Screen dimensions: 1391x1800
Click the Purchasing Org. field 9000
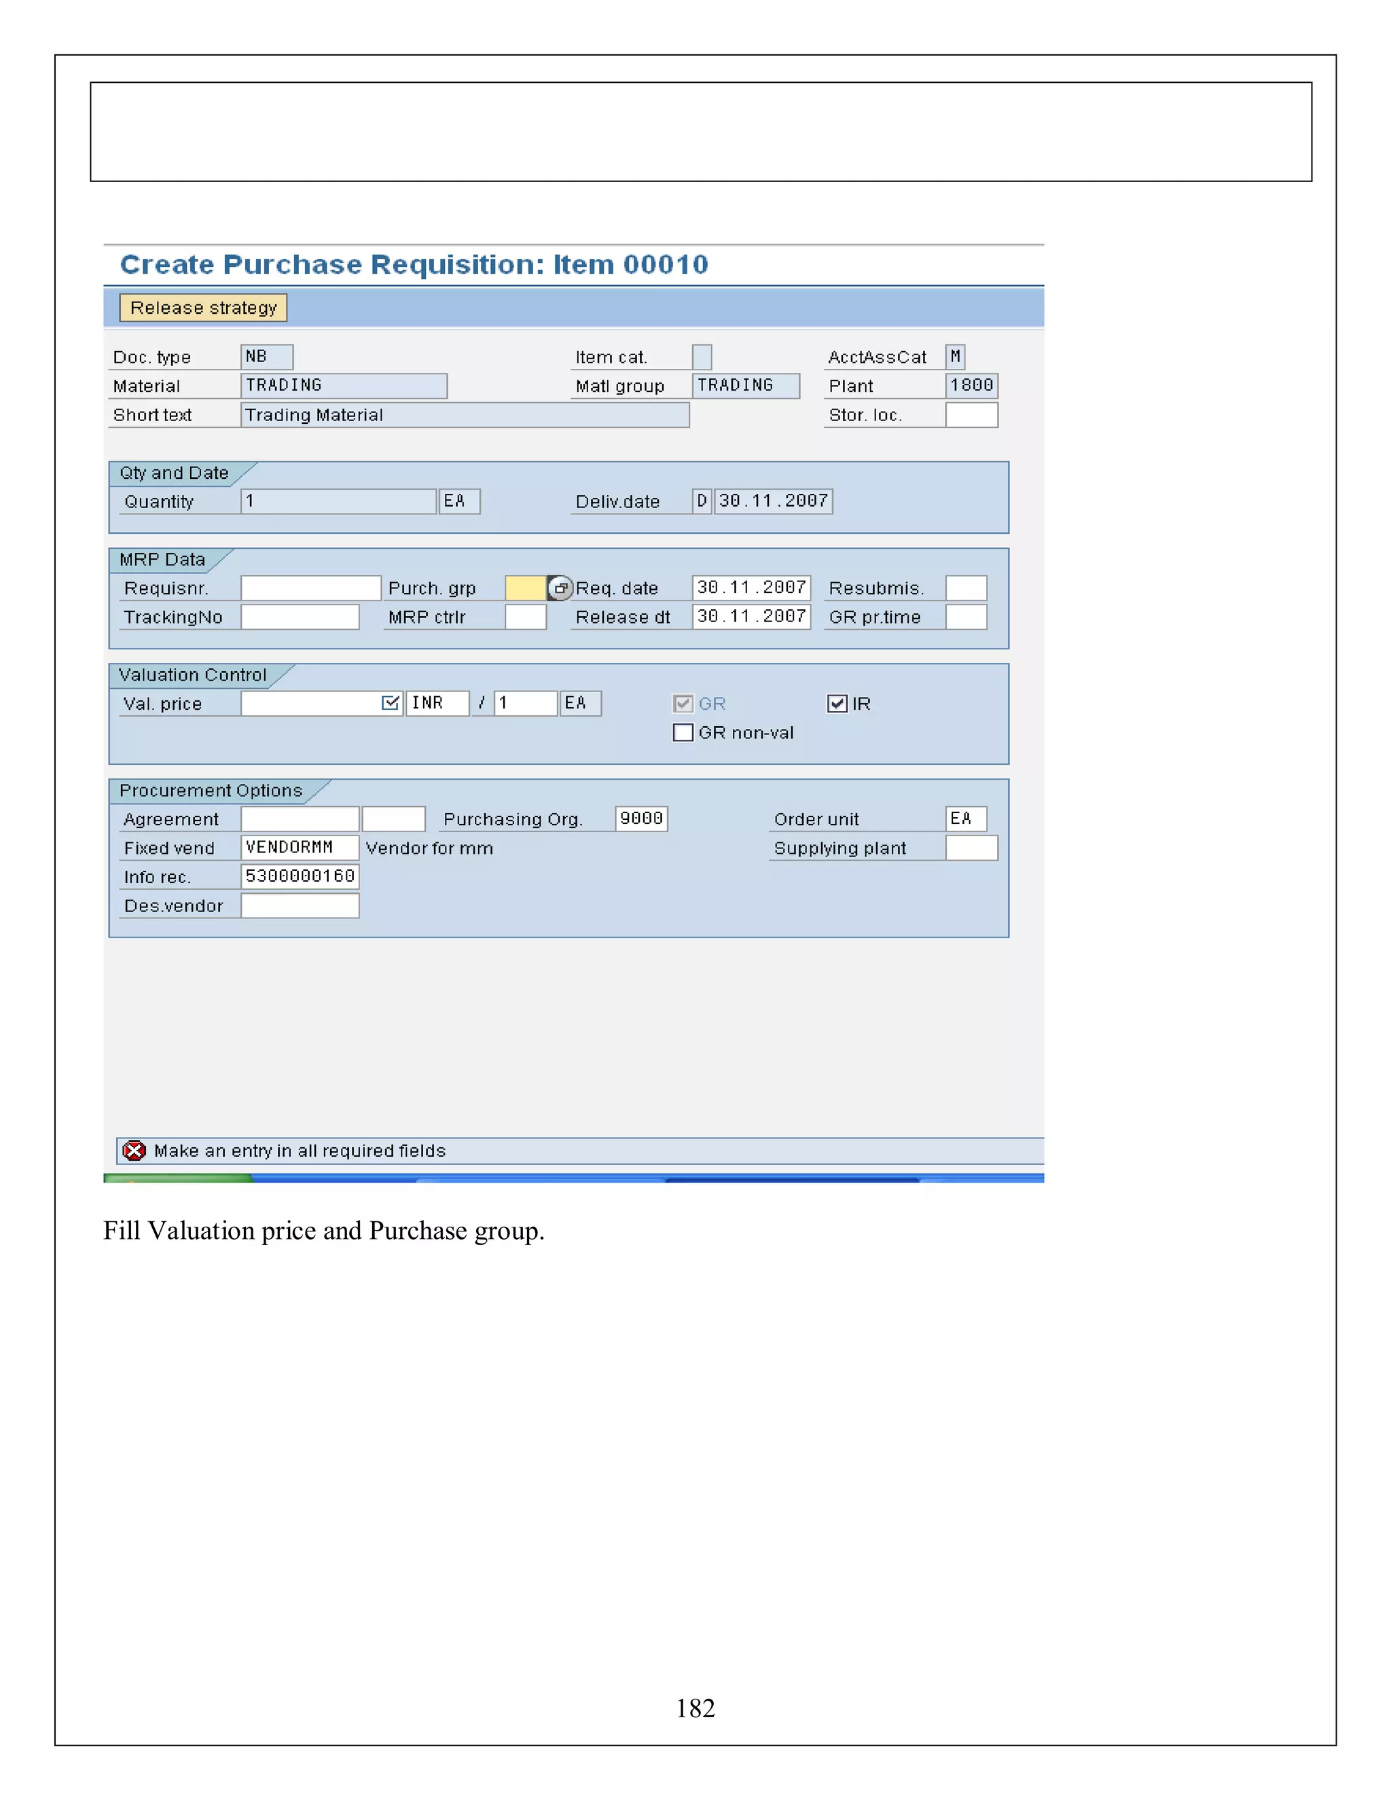tap(641, 818)
